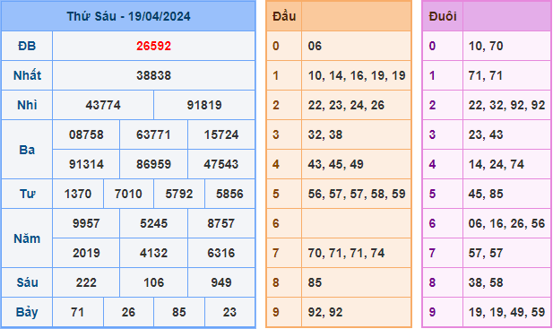Click Đầu values 32, 38
Screen dimensions: 553x329
point(325,134)
